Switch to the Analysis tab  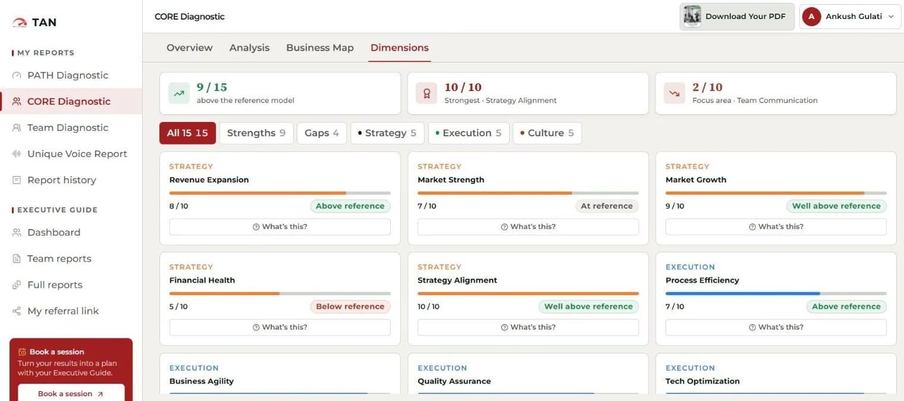(249, 48)
